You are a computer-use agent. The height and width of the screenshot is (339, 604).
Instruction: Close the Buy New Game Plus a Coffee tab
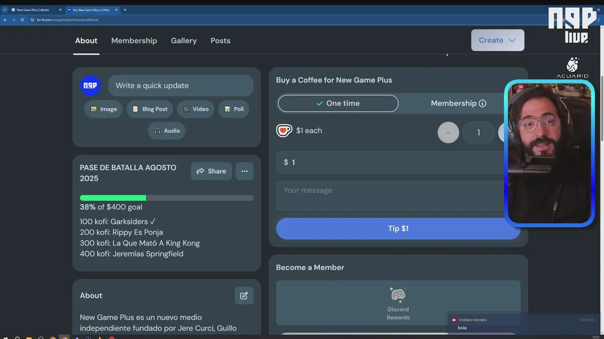[x=117, y=10]
